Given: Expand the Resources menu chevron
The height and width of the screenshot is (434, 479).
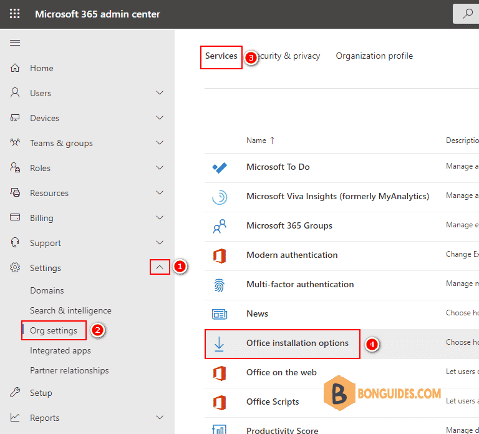Looking at the screenshot, I should tap(160, 193).
